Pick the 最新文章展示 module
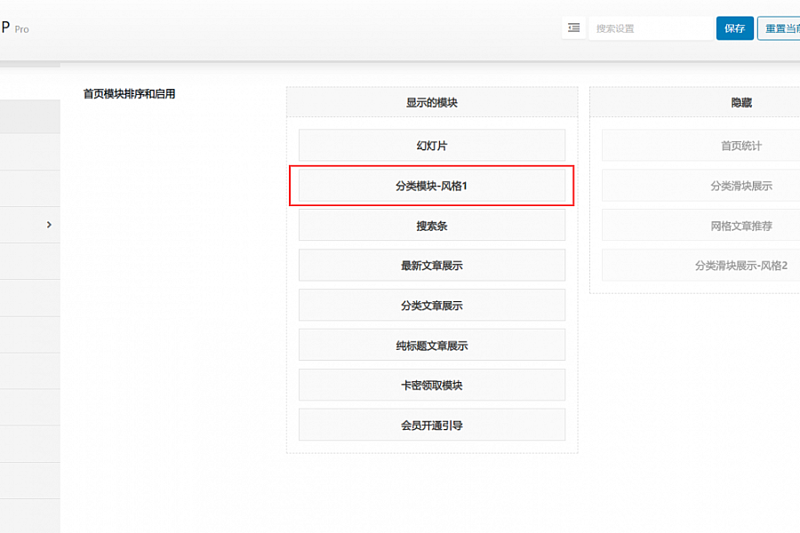Screen dimensions: 800x533 (x=431, y=266)
